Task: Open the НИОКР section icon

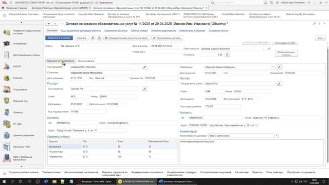Action: (x=7, y=66)
